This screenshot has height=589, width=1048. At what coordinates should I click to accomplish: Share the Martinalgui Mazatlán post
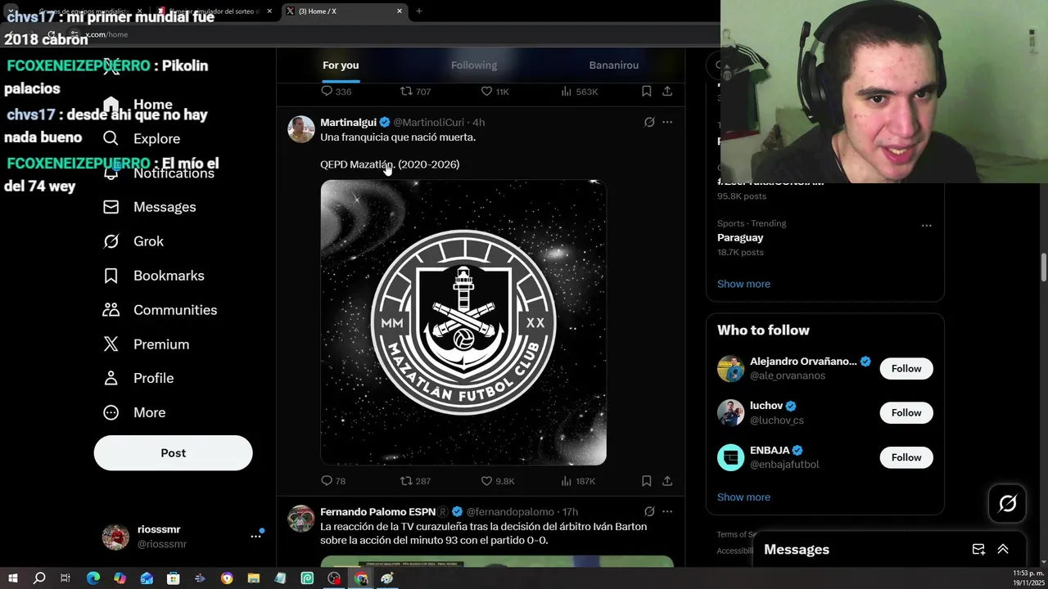[x=667, y=481]
